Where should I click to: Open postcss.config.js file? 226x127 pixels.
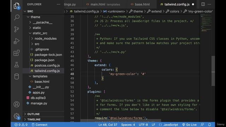pos(43,66)
